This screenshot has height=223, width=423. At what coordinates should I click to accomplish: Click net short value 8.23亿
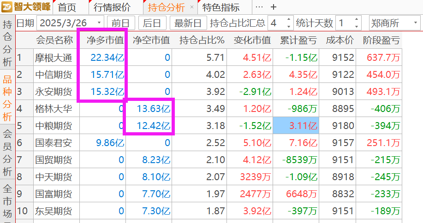pos(156,160)
